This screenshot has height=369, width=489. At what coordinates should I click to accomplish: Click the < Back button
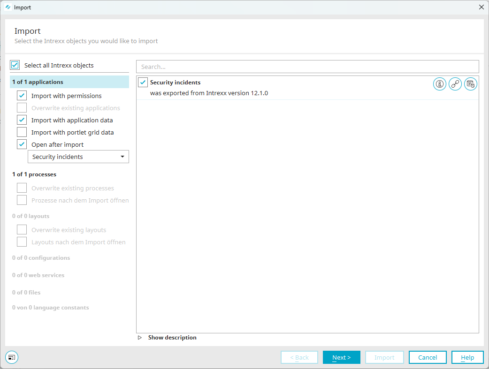coord(299,357)
